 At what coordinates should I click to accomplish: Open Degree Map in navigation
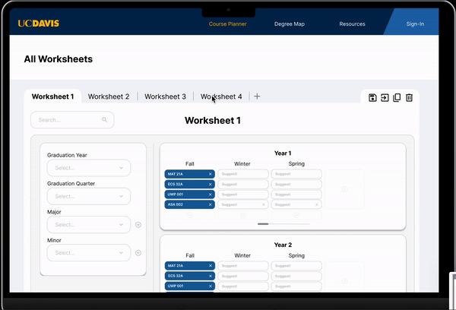point(290,24)
